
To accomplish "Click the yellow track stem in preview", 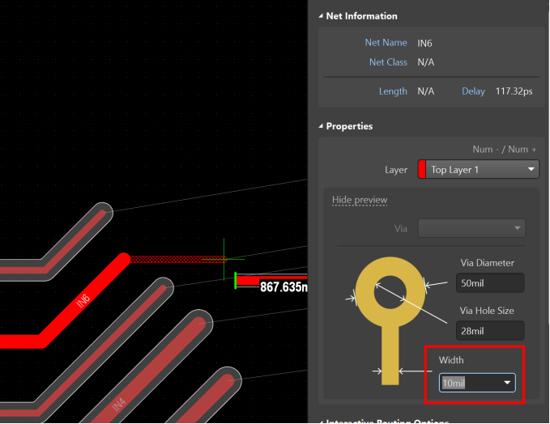I will [x=390, y=356].
